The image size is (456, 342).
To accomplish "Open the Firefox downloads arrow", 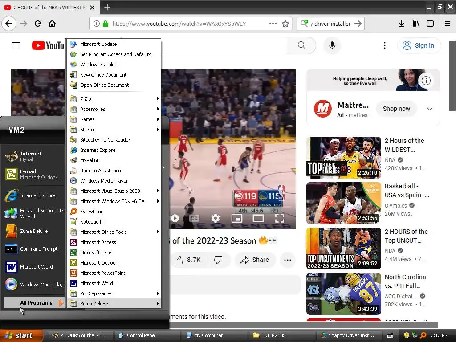I will [402, 24].
